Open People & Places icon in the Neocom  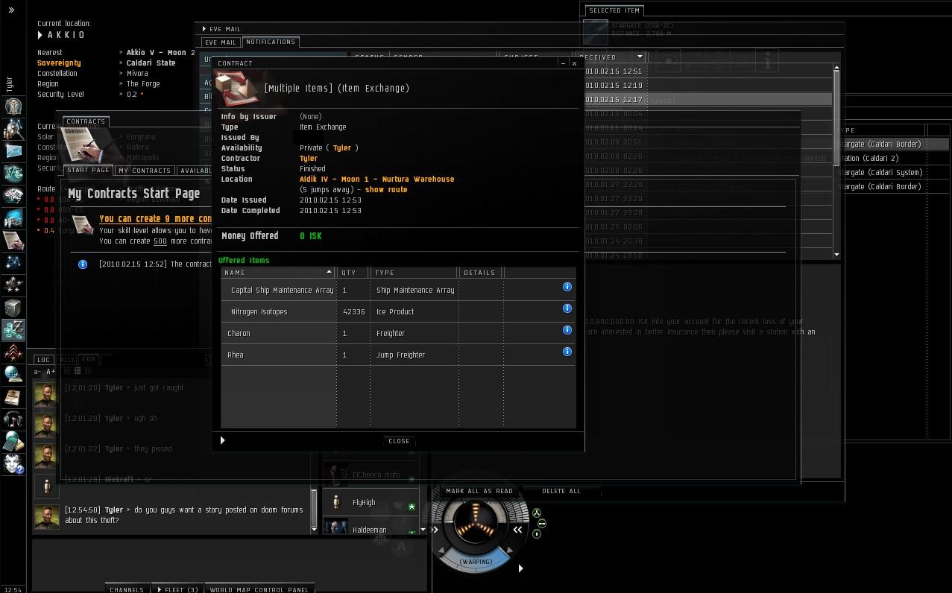click(x=13, y=129)
